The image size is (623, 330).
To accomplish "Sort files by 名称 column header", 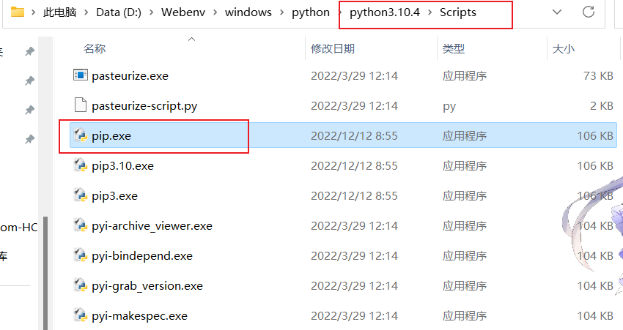I will pyautogui.click(x=95, y=48).
